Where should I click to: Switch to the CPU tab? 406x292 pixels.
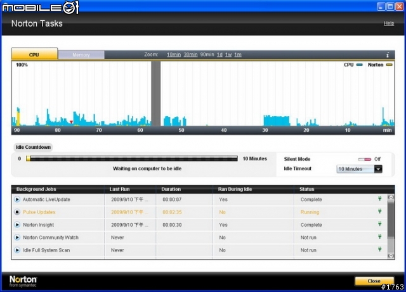pyautogui.click(x=34, y=54)
